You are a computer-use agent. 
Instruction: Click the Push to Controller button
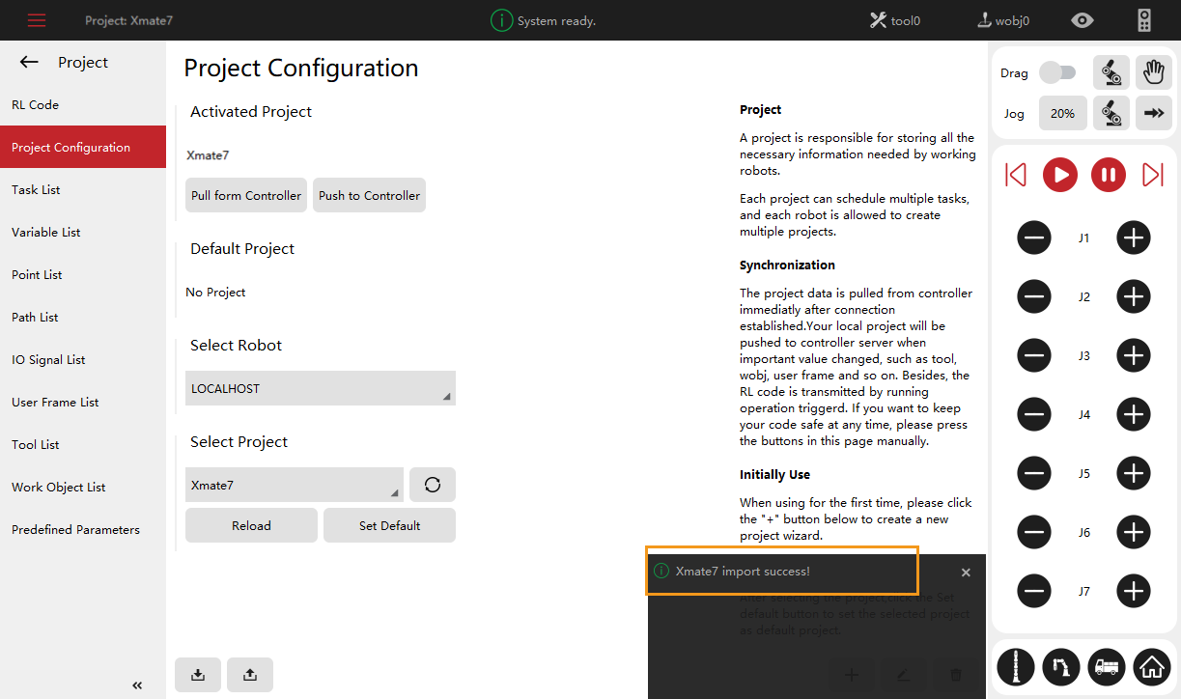point(369,195)
